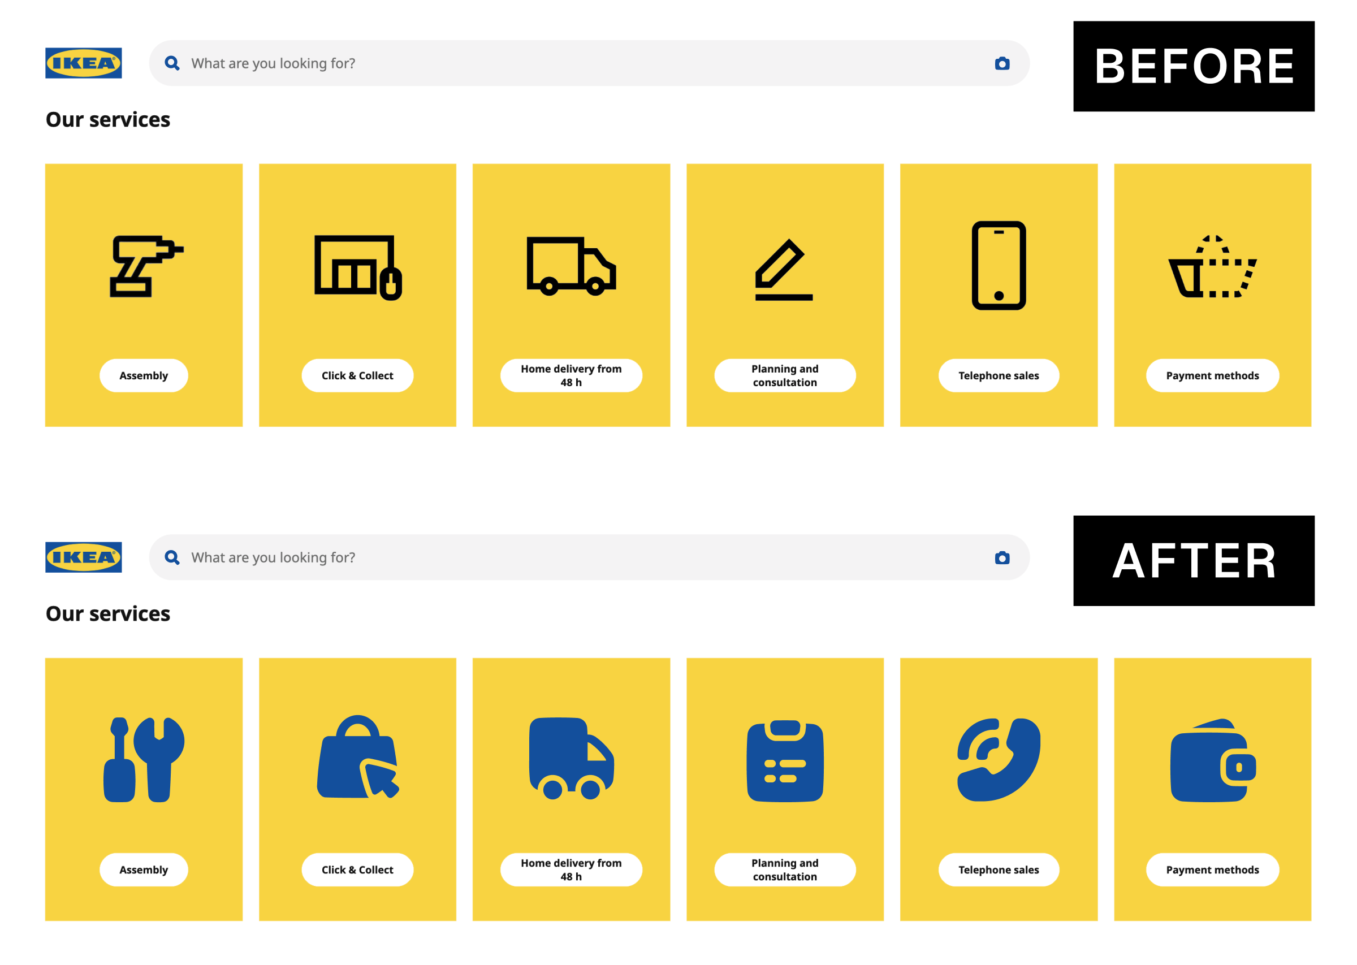Click the Assembly label button in AFTER row
Image resolution: width=1357 pixels, height=965 pixels.
click(144, 869)
